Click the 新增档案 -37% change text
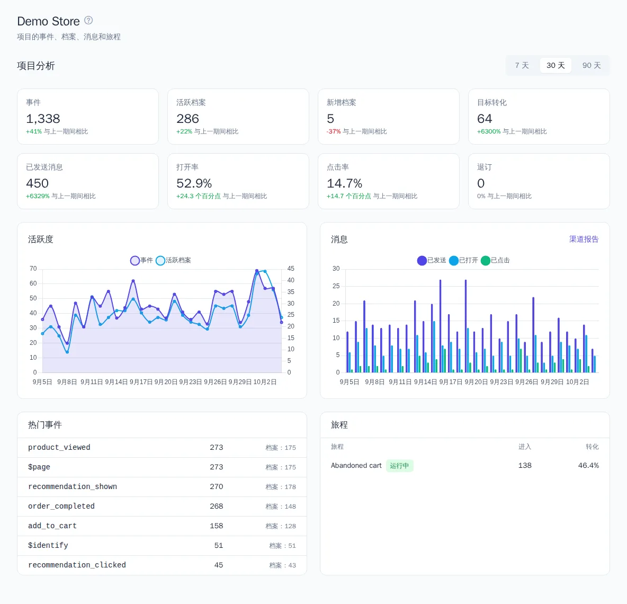 pyautogui.click(x=334, y=131)
